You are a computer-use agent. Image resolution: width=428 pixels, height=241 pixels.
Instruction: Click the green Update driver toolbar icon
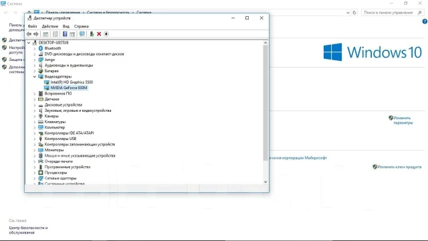click(x=92, y=34)
